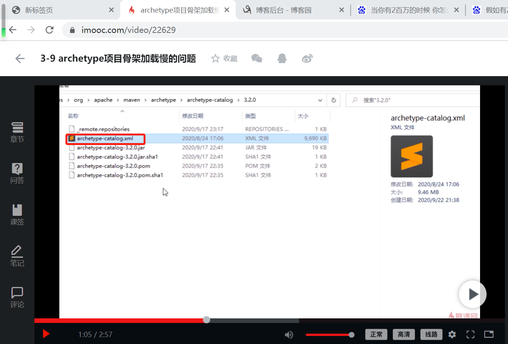Open the 评论 comments panel
Image resolution: width=508 pixels, height=344 pixels.
coord(17,297)
